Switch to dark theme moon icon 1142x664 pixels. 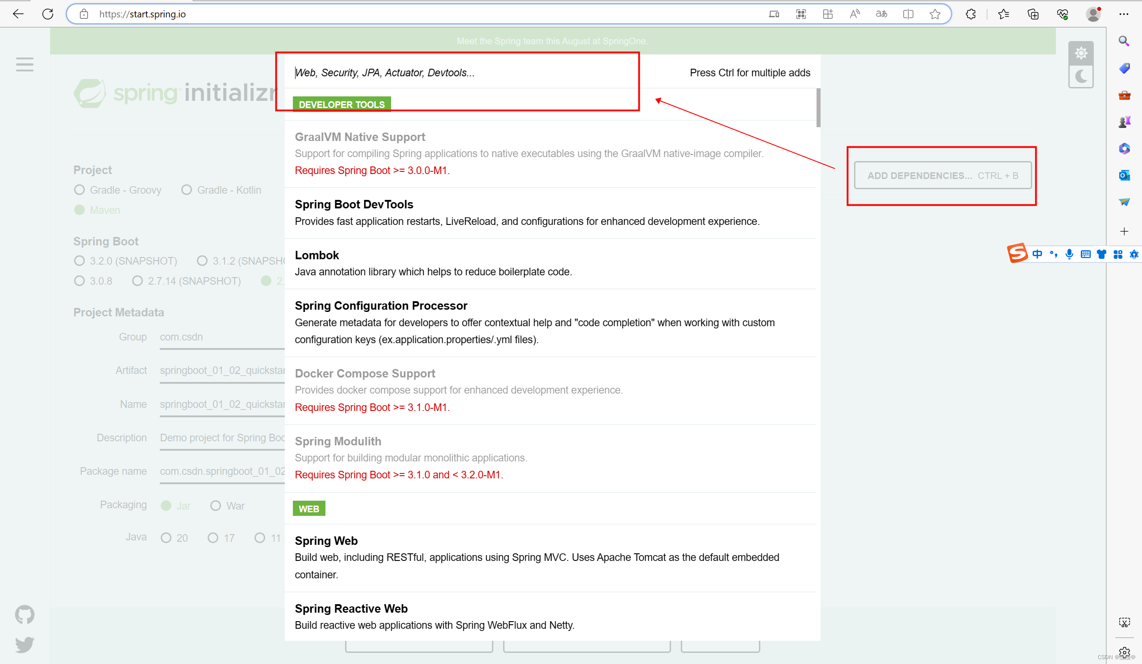point(1081,77)
